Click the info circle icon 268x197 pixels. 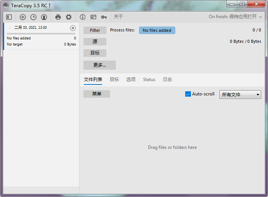point(82,17)
